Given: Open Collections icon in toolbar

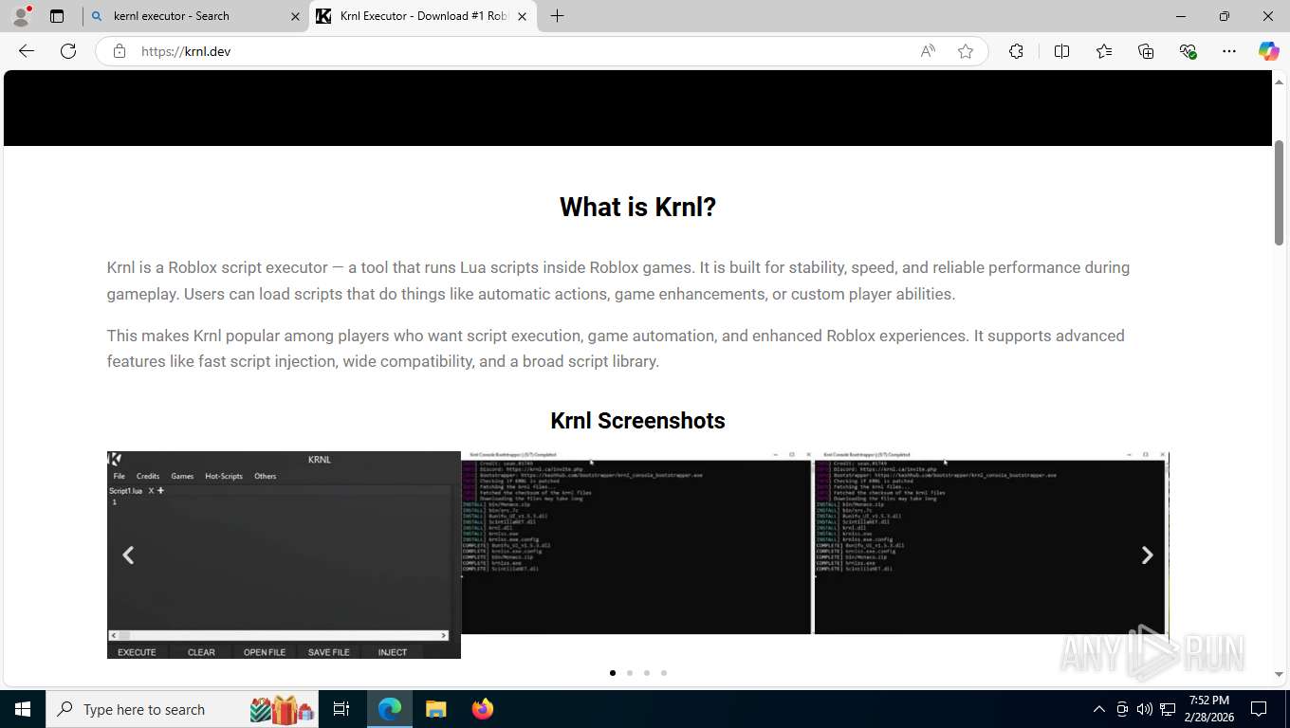Looking at the screenshot, I should pyautogui.click(x=1146, y=51).
